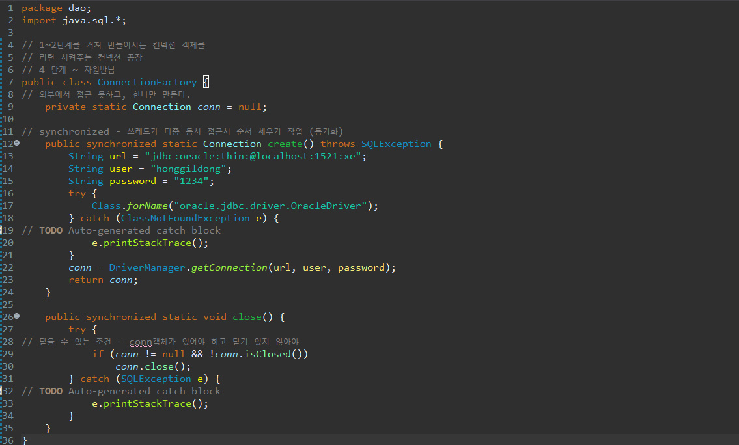
Task: Click 'package dao;' on line 1
Action: coord(56,8)
